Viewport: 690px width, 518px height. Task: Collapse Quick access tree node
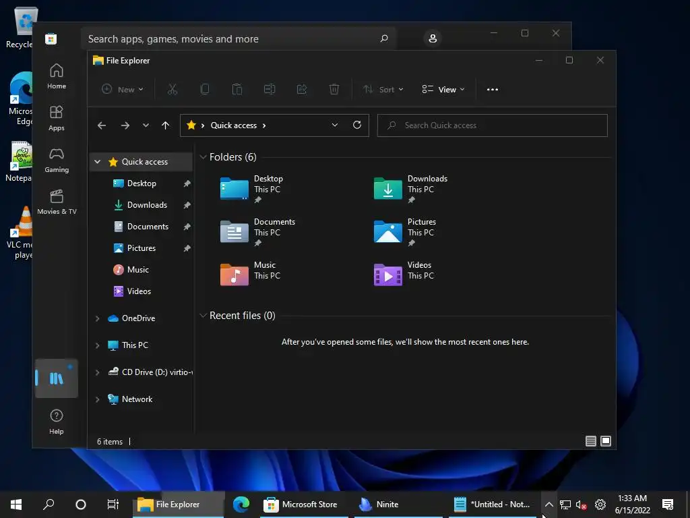pyautogui.click(x=97, y=162)
